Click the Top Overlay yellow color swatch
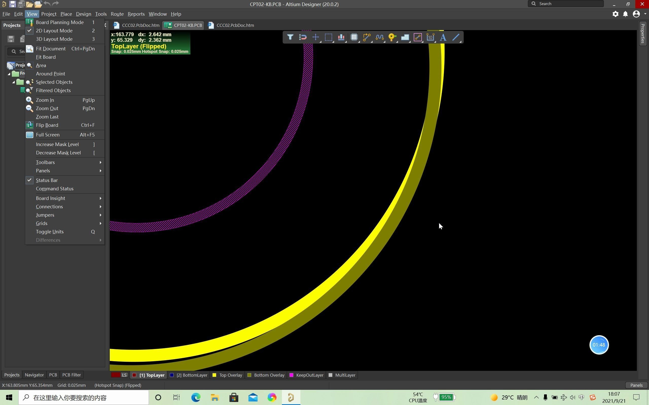 [214, 375]
